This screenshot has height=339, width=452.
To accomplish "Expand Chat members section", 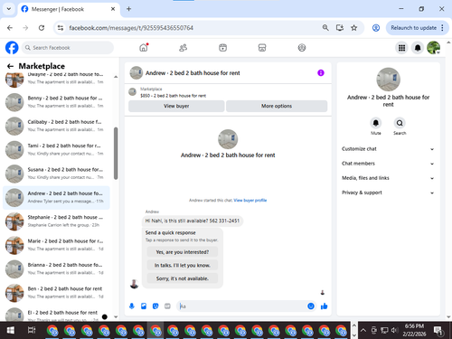I will click(x=388, y=164).
